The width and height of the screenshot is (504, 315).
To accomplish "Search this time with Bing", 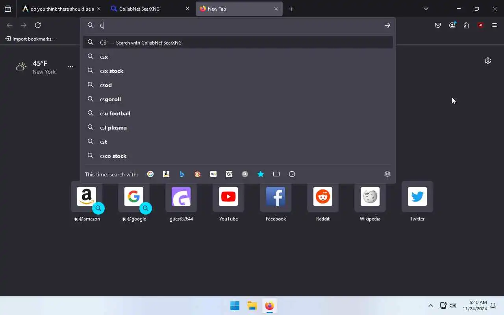I will [182, 174].
